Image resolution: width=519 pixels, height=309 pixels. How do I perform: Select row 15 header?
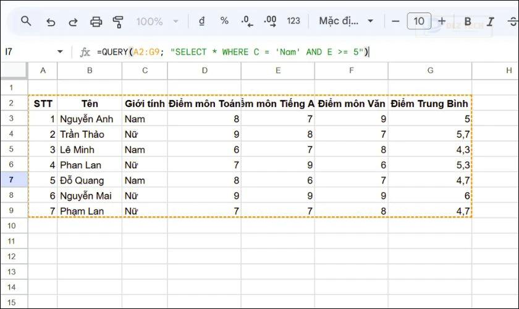[14, 302]
